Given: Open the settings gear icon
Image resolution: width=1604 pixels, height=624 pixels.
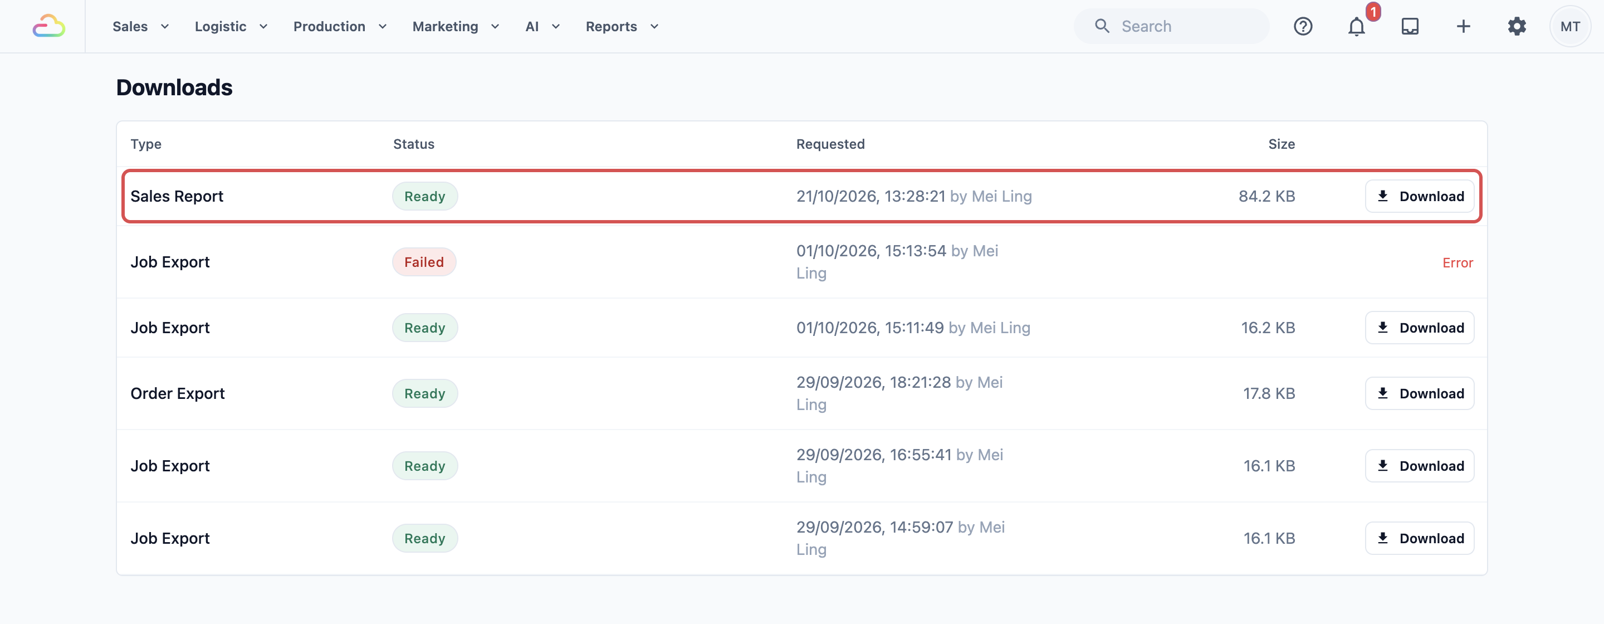Looking at the screenshot, I should (1517, 26).
